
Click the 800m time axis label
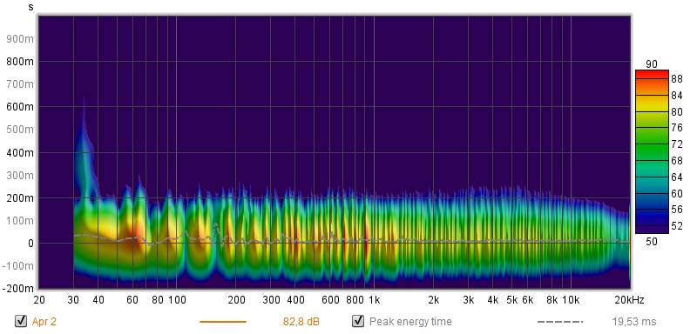click(x=20, y=62)
